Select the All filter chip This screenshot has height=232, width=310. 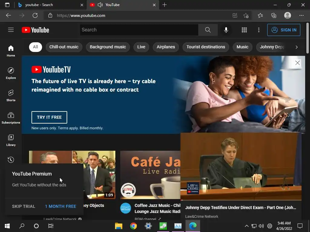(x=35, y=47)
